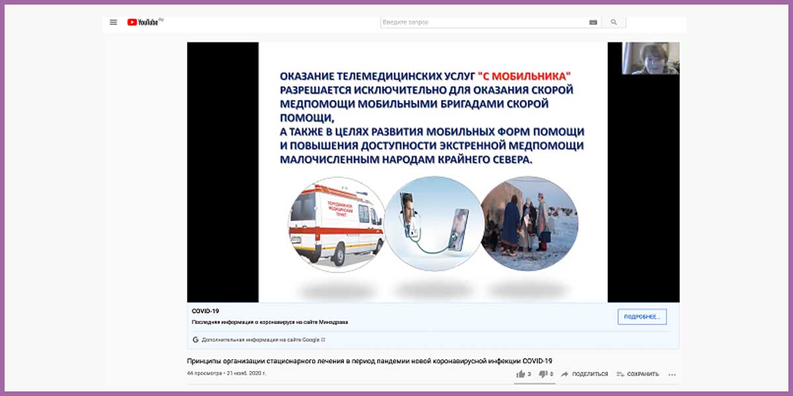Image resolution: width=793 pixels, height=396 pixels.
Task: Click the phone stethoscope image circle
Action: coord(433,223)
